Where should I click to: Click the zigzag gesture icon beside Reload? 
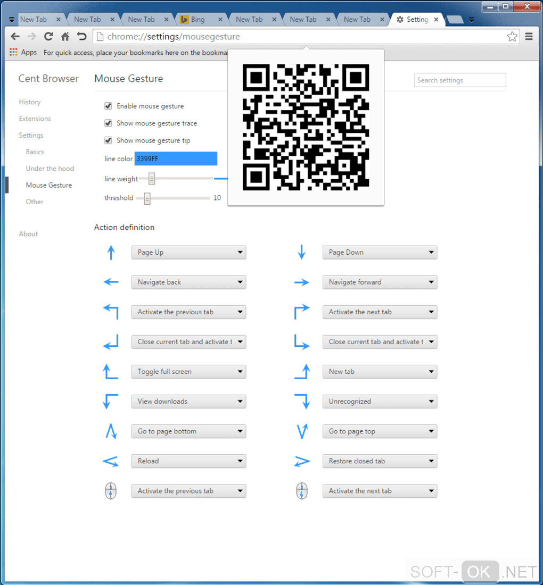click(x=111, y=462)
